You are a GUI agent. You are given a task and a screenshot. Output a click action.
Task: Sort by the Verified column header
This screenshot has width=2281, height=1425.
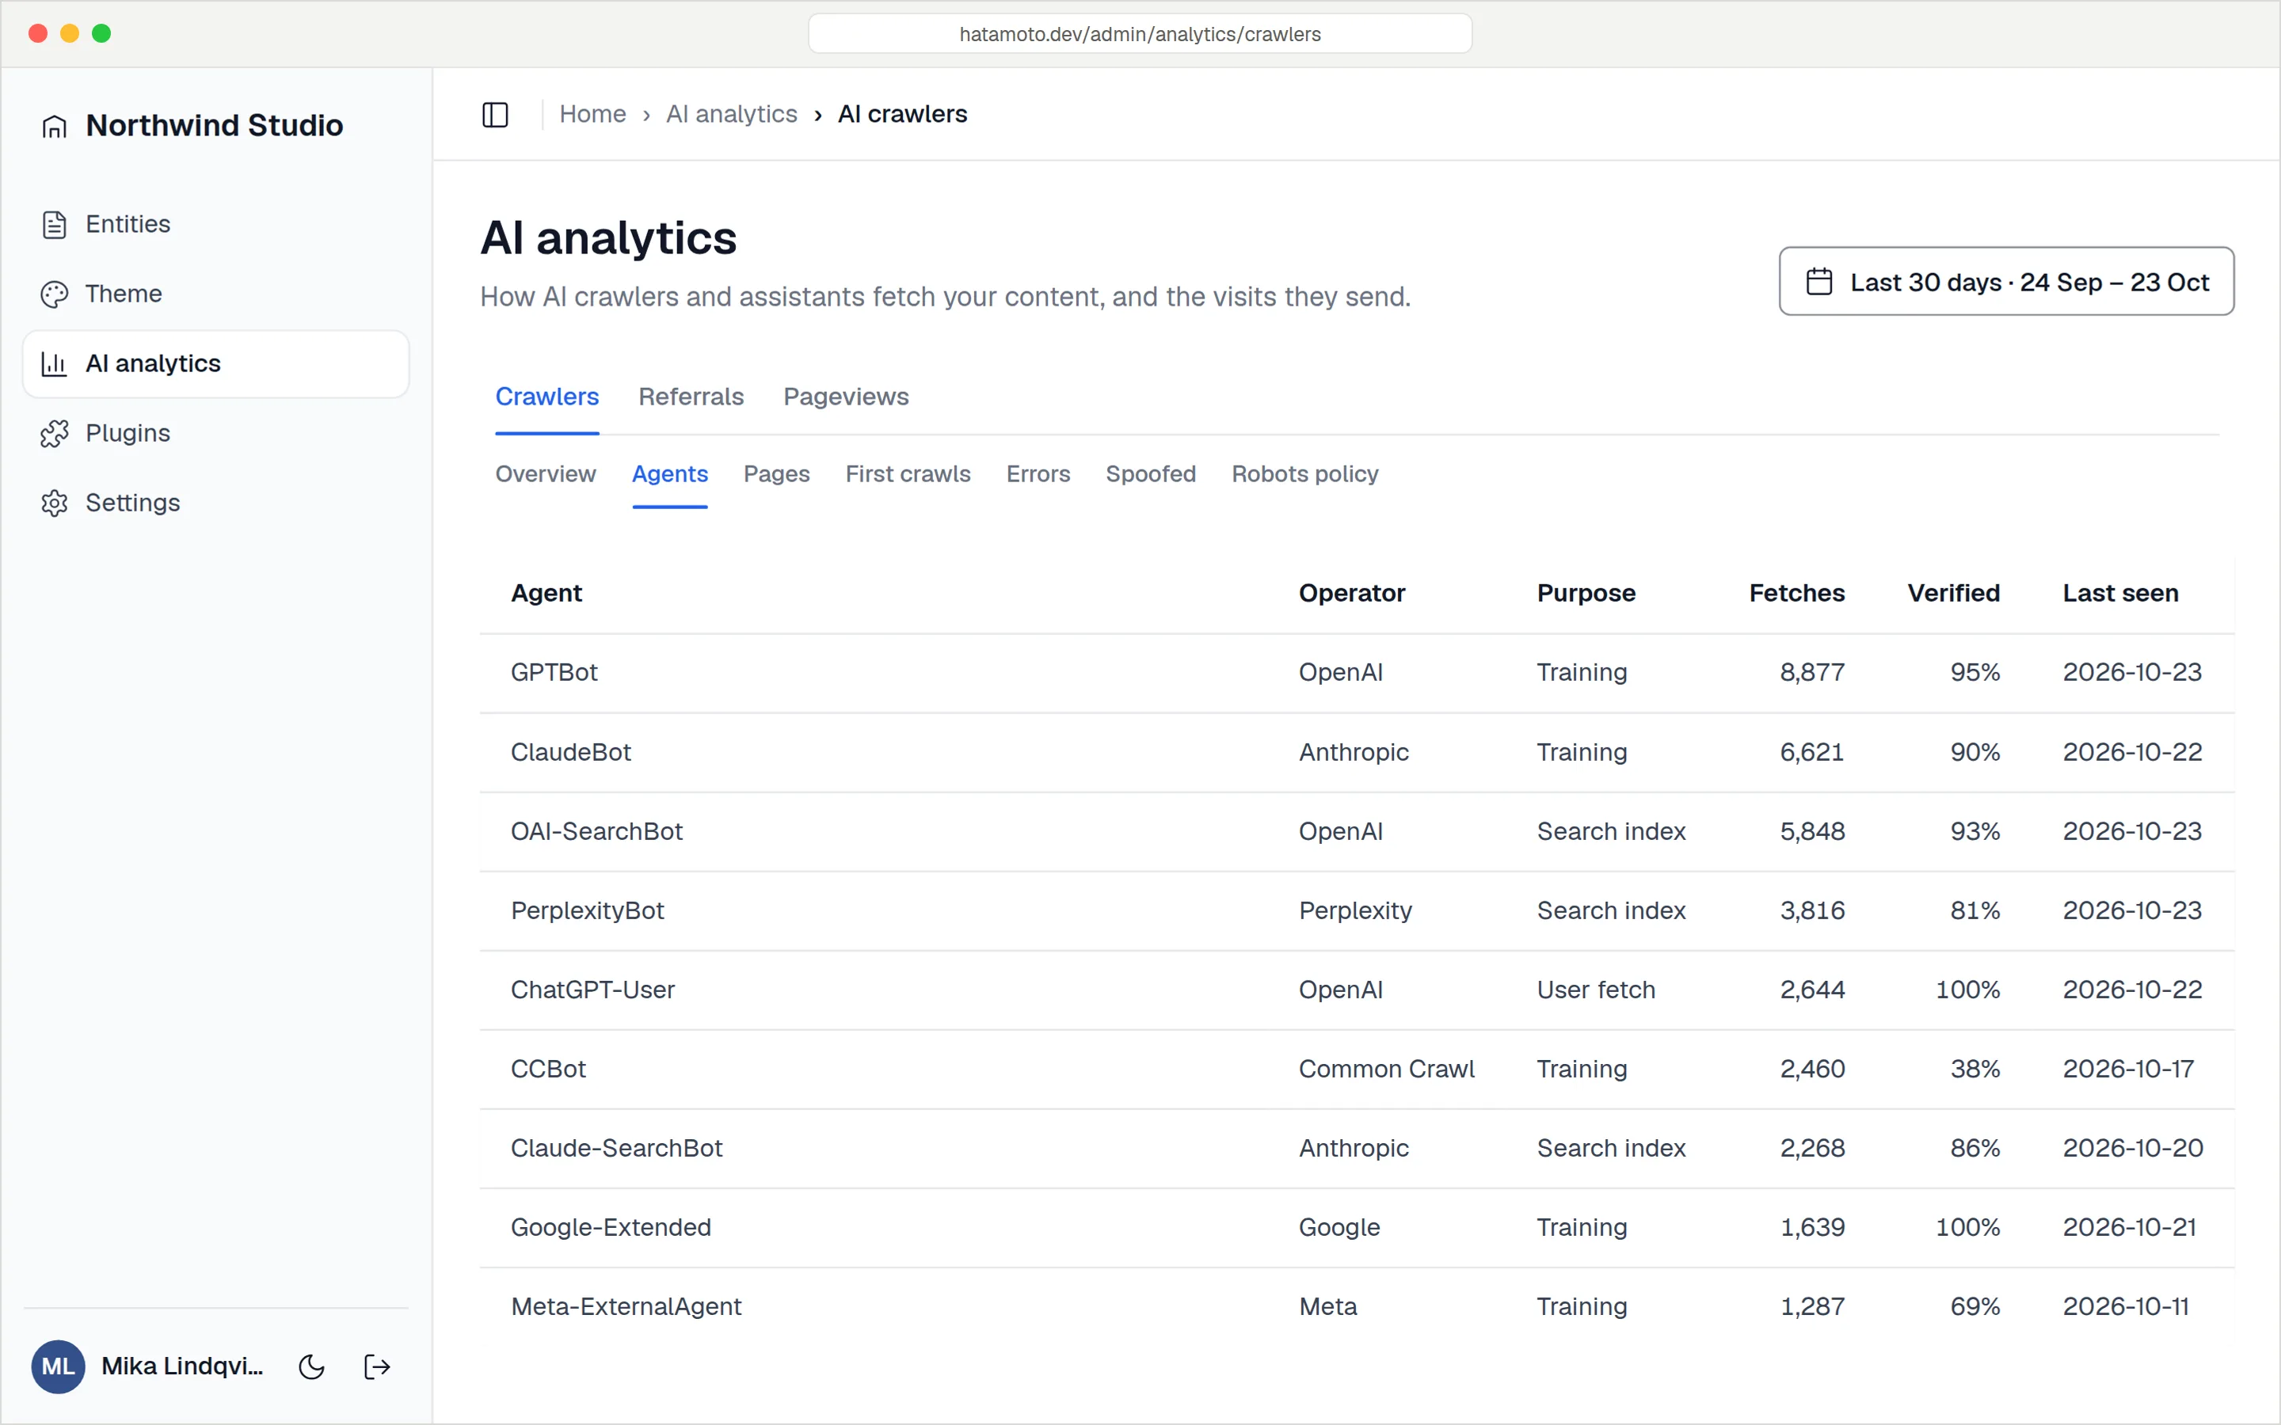(1953, 593)
